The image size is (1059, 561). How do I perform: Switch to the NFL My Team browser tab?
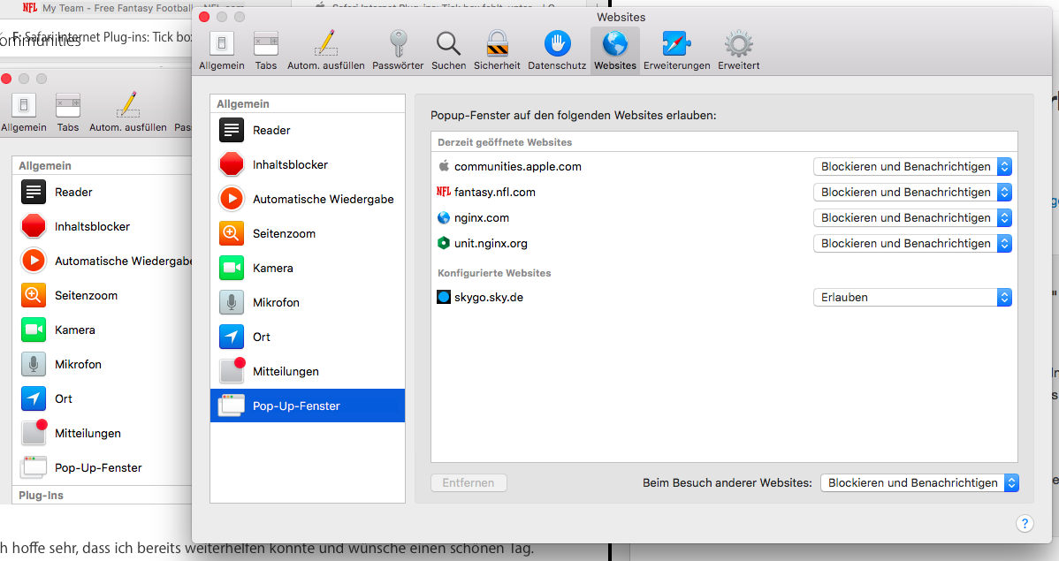97,8
